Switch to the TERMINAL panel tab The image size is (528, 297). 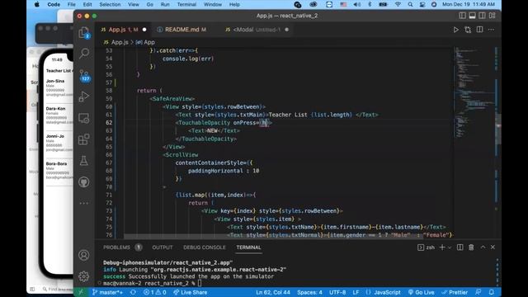tap(248, 247)
